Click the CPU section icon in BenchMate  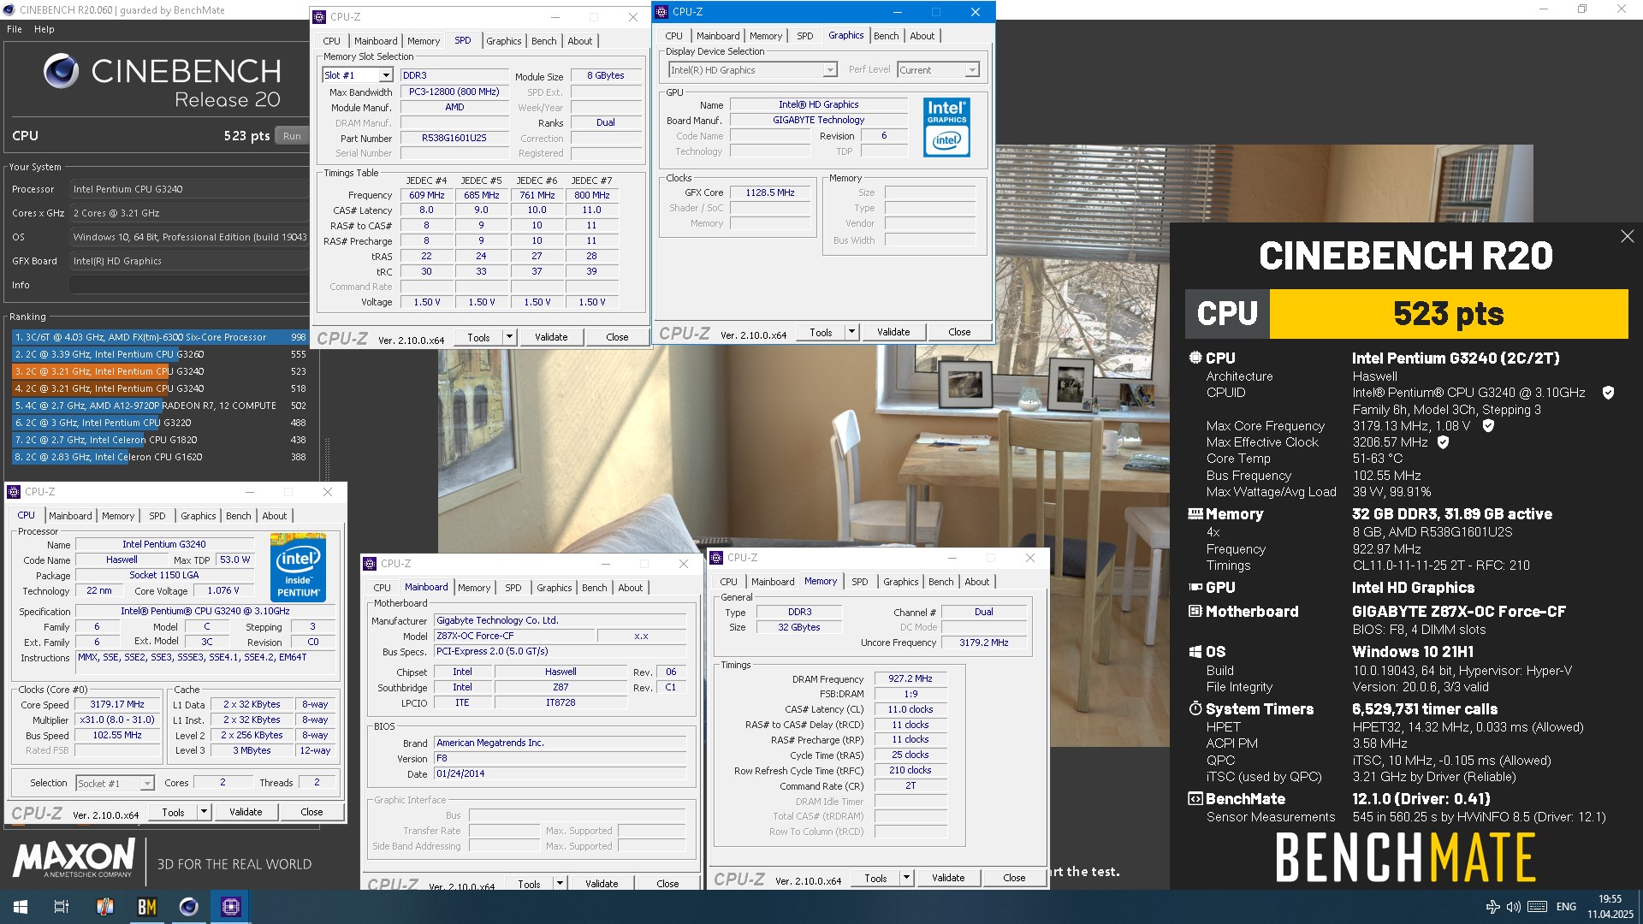coord(1195,358)
